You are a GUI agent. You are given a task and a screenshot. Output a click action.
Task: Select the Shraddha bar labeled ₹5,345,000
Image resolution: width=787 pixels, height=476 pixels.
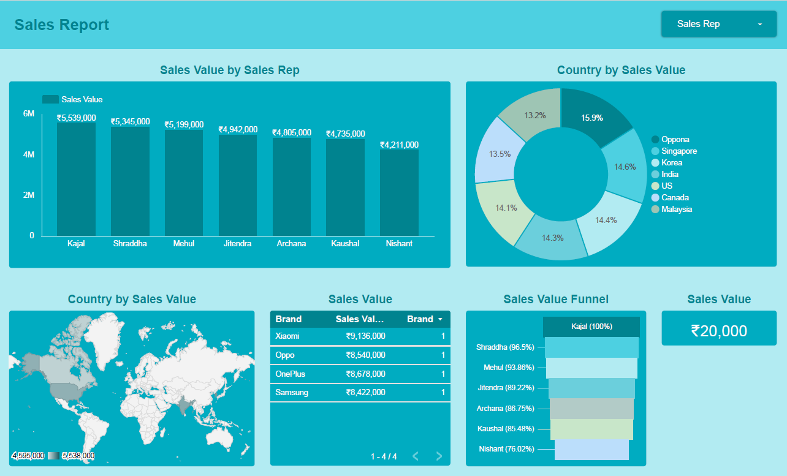point(130,181)
